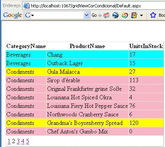Click the stock value 0 for Gumbo Mix
The height and width of the screenshot is (147, 165).
click(x=131, y=131)
